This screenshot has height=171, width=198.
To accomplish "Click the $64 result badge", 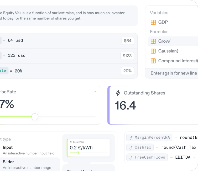I will pyautogui.click(x=128, y=41).
